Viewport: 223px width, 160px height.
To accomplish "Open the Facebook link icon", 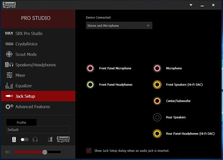I will [50, 139].
